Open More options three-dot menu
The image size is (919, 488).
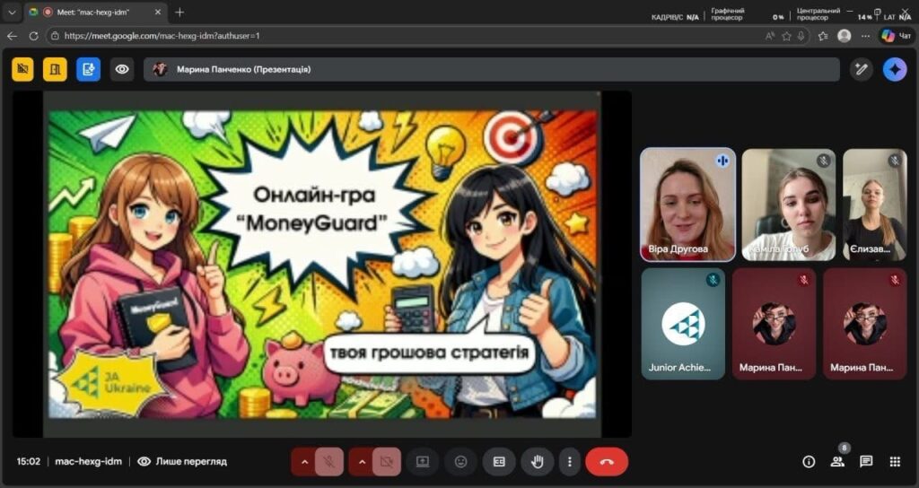click(x=569, y=461)
